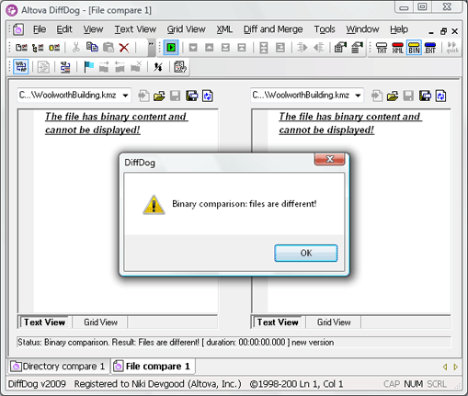Select Grid View tab in right pane
This screenshot has width=468, height=396.
tap(334, 322)
